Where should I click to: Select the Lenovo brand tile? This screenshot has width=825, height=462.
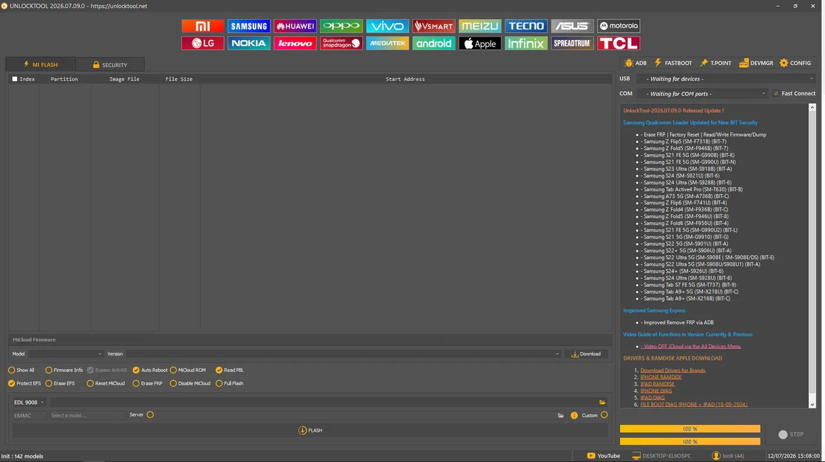[295, 43]
